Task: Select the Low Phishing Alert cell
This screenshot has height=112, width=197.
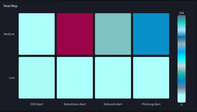Action: coord(151,78)
